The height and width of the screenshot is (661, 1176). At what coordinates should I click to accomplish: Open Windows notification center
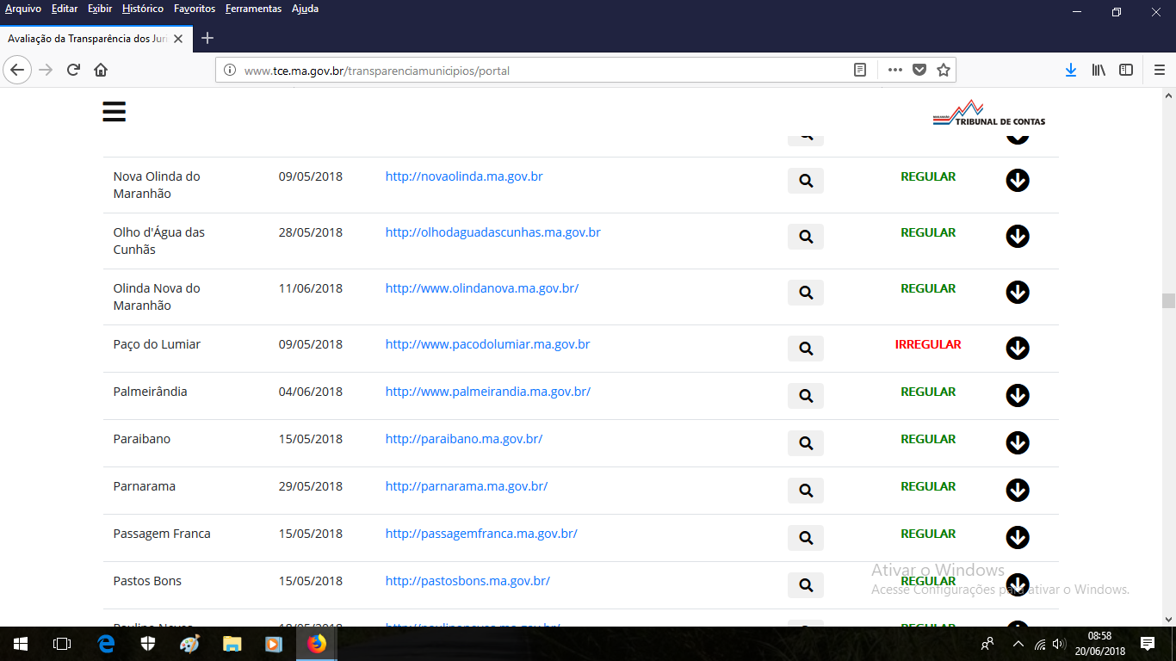1148,644
